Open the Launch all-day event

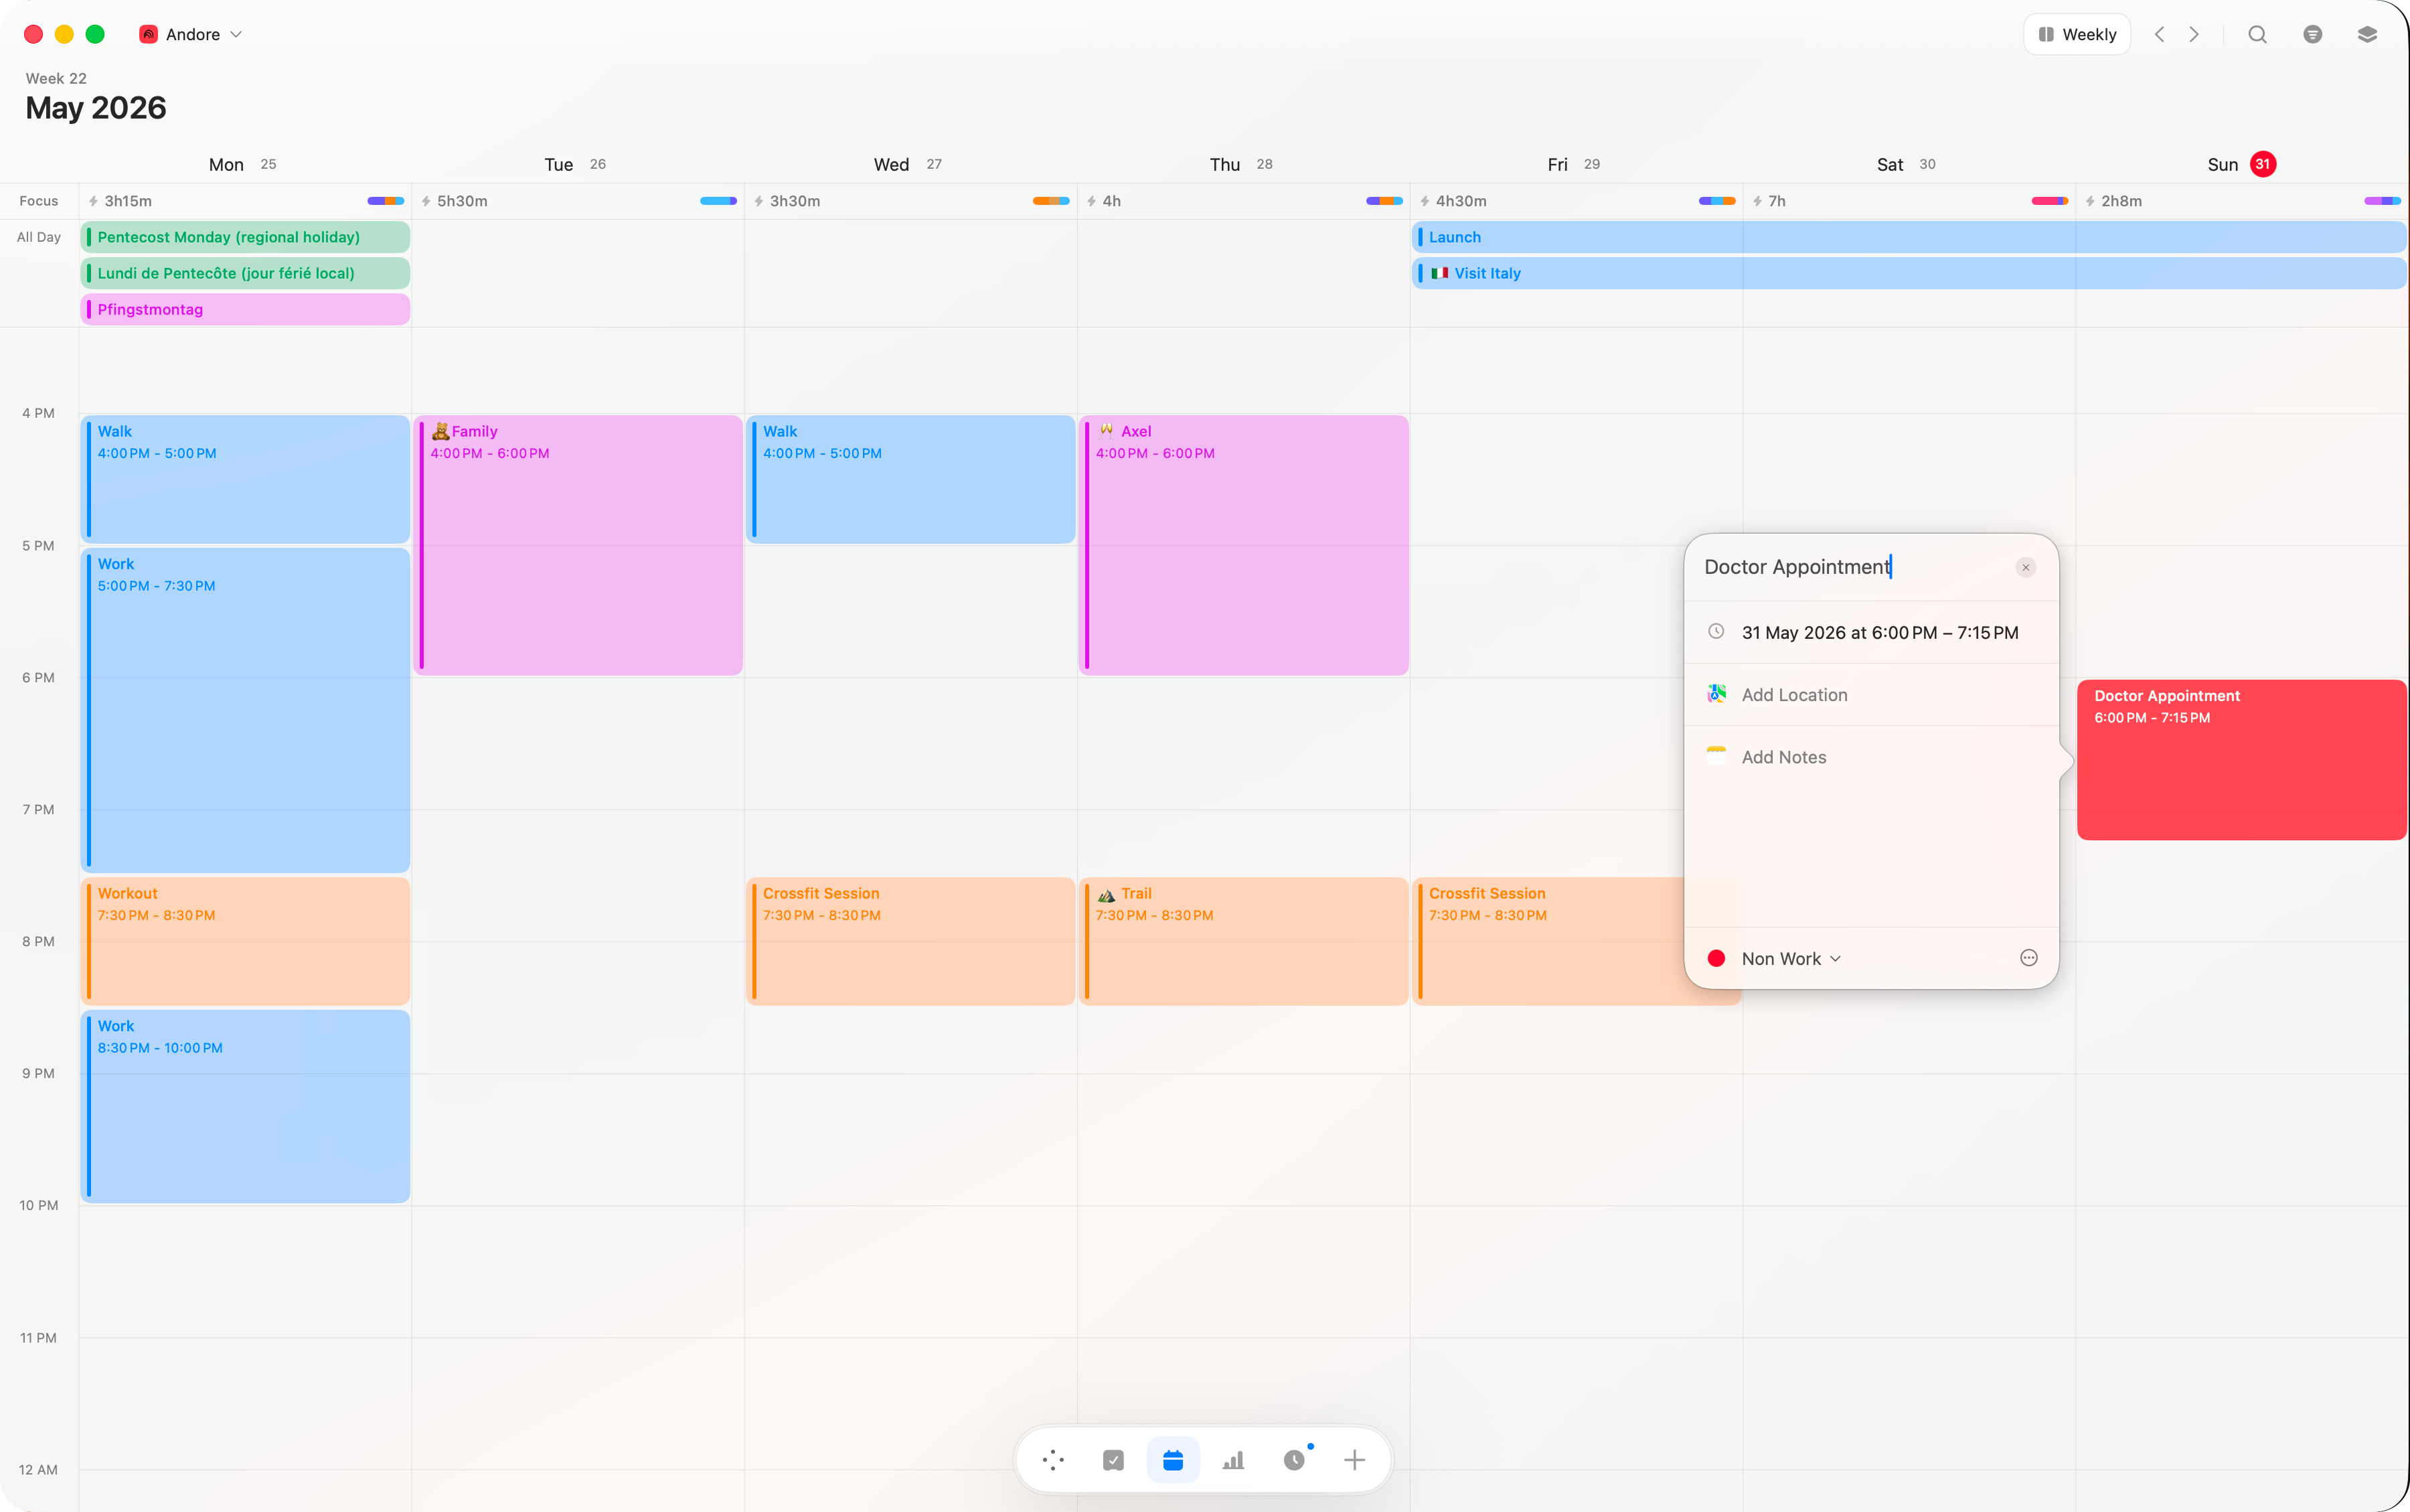[1908, 237]
